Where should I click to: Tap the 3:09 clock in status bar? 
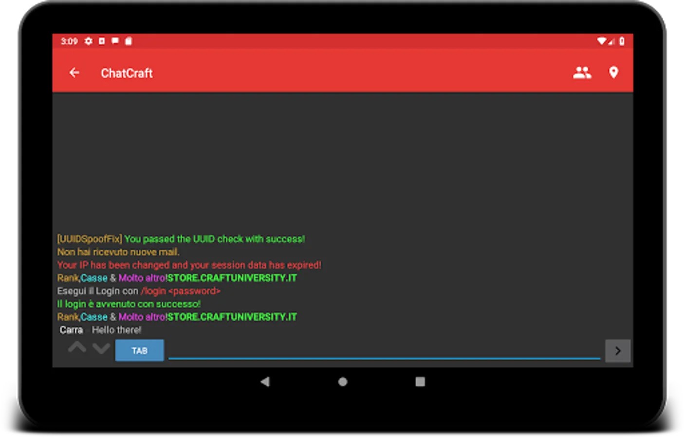coord(69,41)
